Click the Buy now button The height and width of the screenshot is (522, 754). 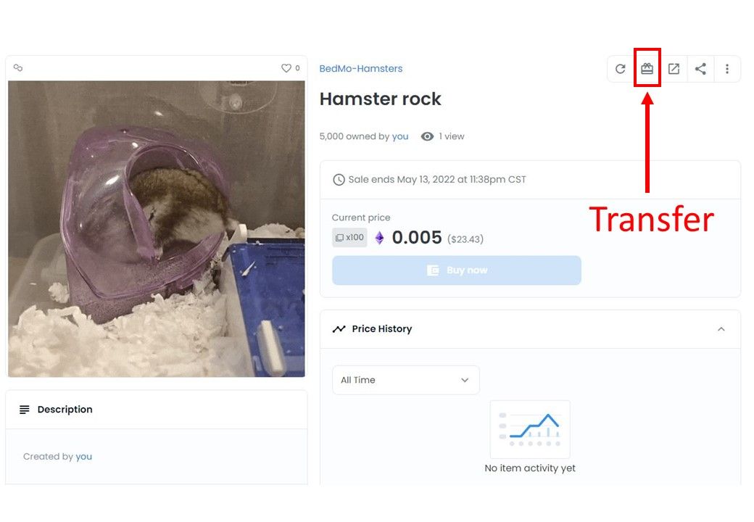tap(456, 270)
